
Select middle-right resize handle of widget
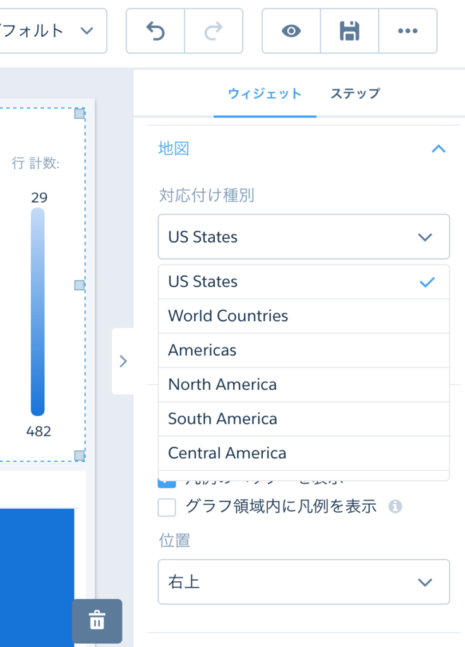(79, 285)
